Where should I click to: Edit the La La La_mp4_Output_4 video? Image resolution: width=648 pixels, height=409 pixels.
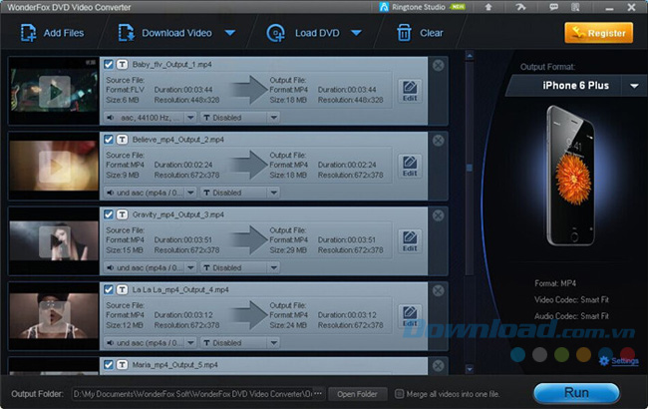click(x=410, y=316)
